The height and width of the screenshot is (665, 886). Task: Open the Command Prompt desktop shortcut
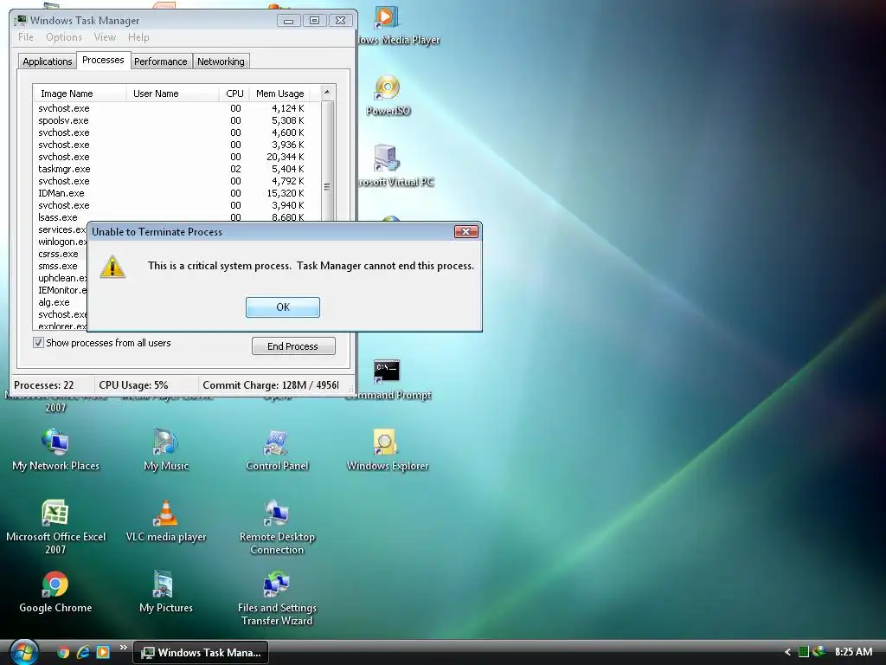[x=388, y=373]
